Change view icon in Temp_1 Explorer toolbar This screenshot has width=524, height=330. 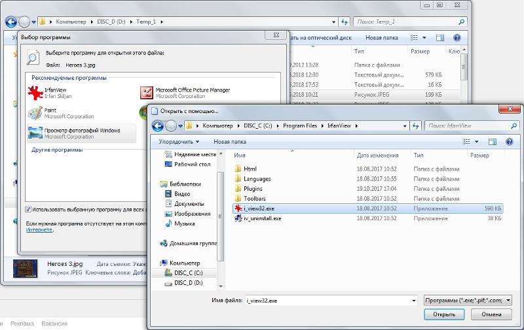tap(414, 38)
